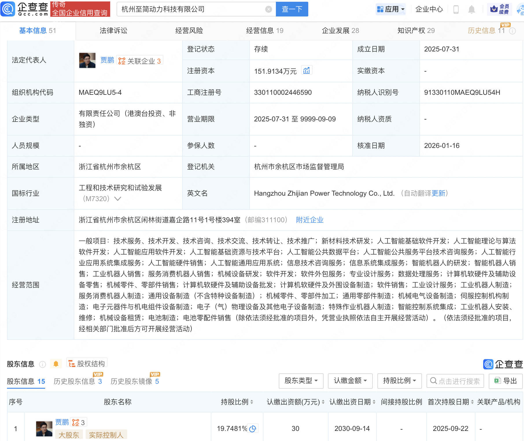
Task: Click the pie chart icon beside 19.7481%
Action: [x=253, y=429]
